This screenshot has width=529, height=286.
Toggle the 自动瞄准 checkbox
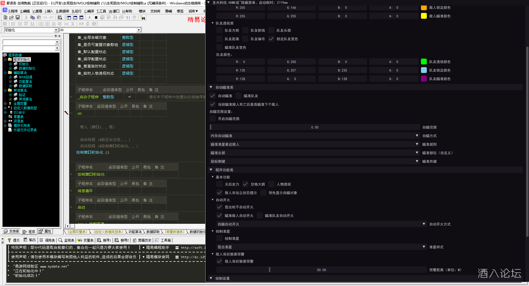pos(213,96)
